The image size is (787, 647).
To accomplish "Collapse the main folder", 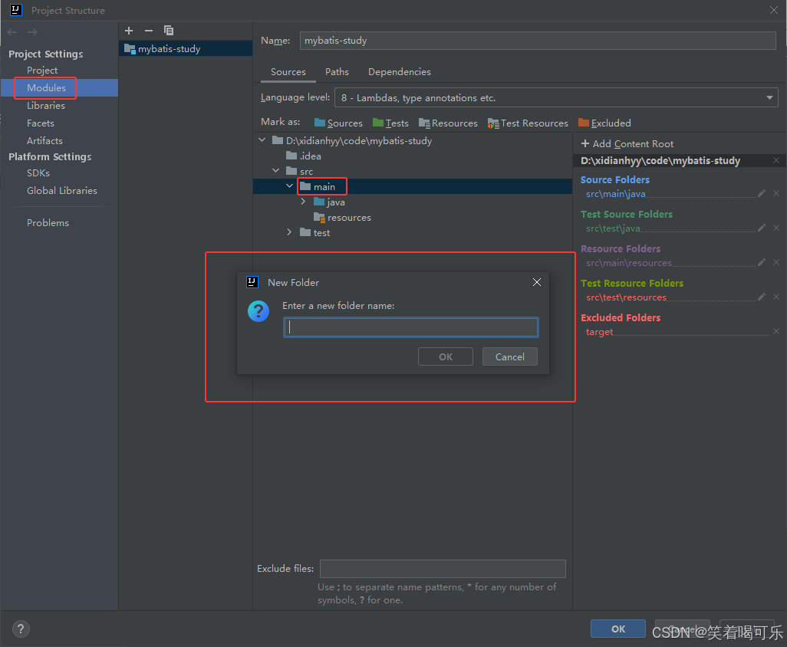I will [290, 186].
